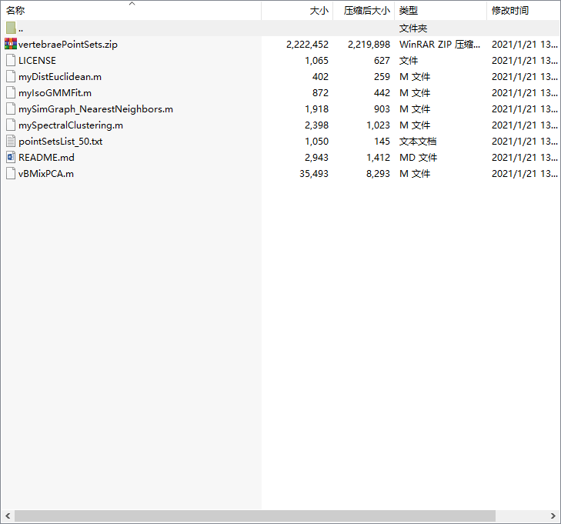Toggle sort arrow above the 名称 column
The width and height of the screenshot is (561, 524).
(x=132, y=4)
